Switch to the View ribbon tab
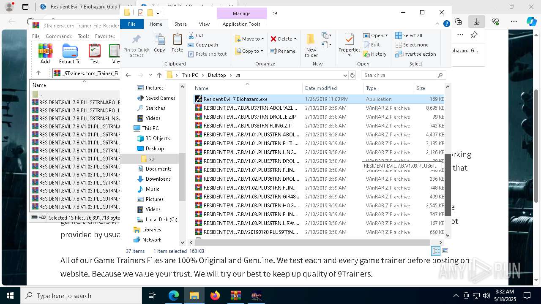The width and height of the screenshot is (541, 304). (204, 24)
